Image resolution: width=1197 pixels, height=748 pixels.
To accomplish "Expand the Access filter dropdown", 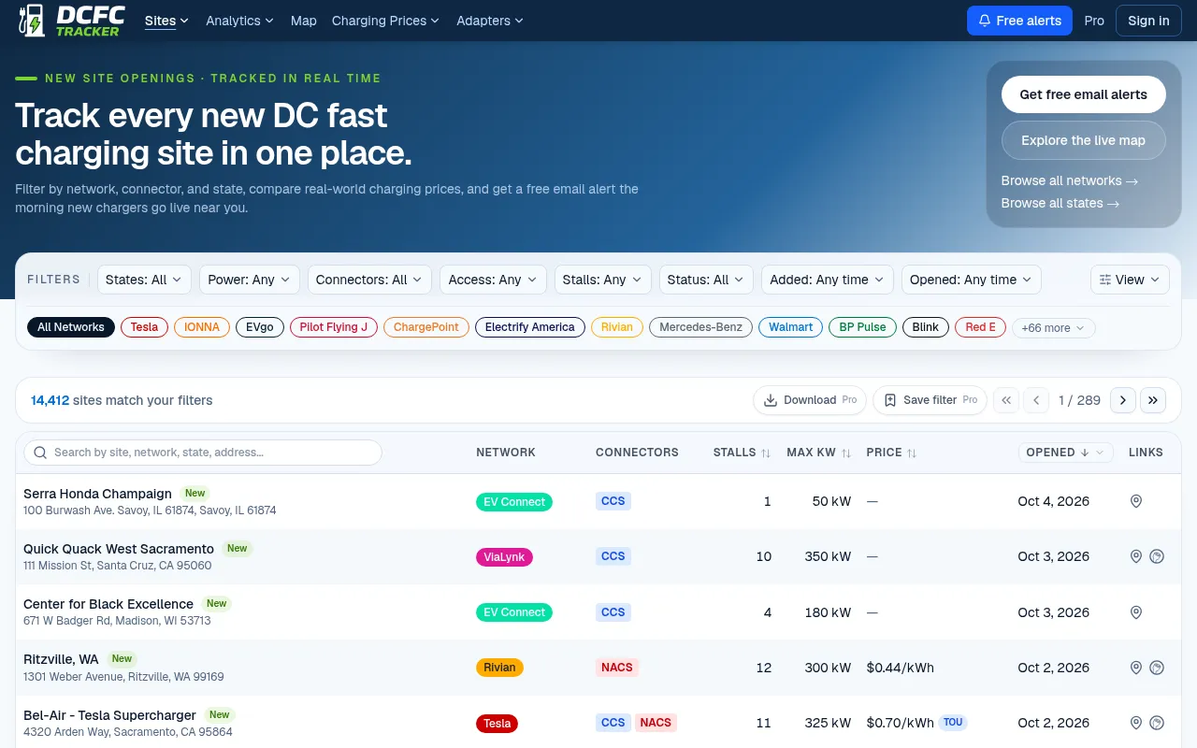I will (x=493, y=280).
